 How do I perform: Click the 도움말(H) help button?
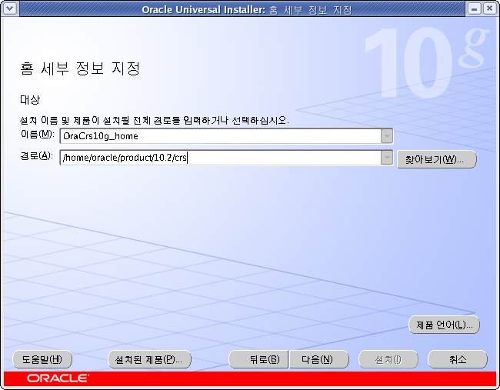[42, 359]
